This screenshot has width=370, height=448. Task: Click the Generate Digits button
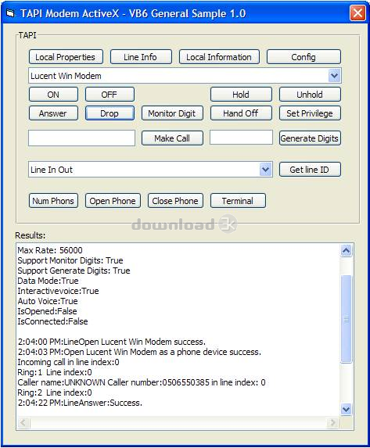pos(310,138)
